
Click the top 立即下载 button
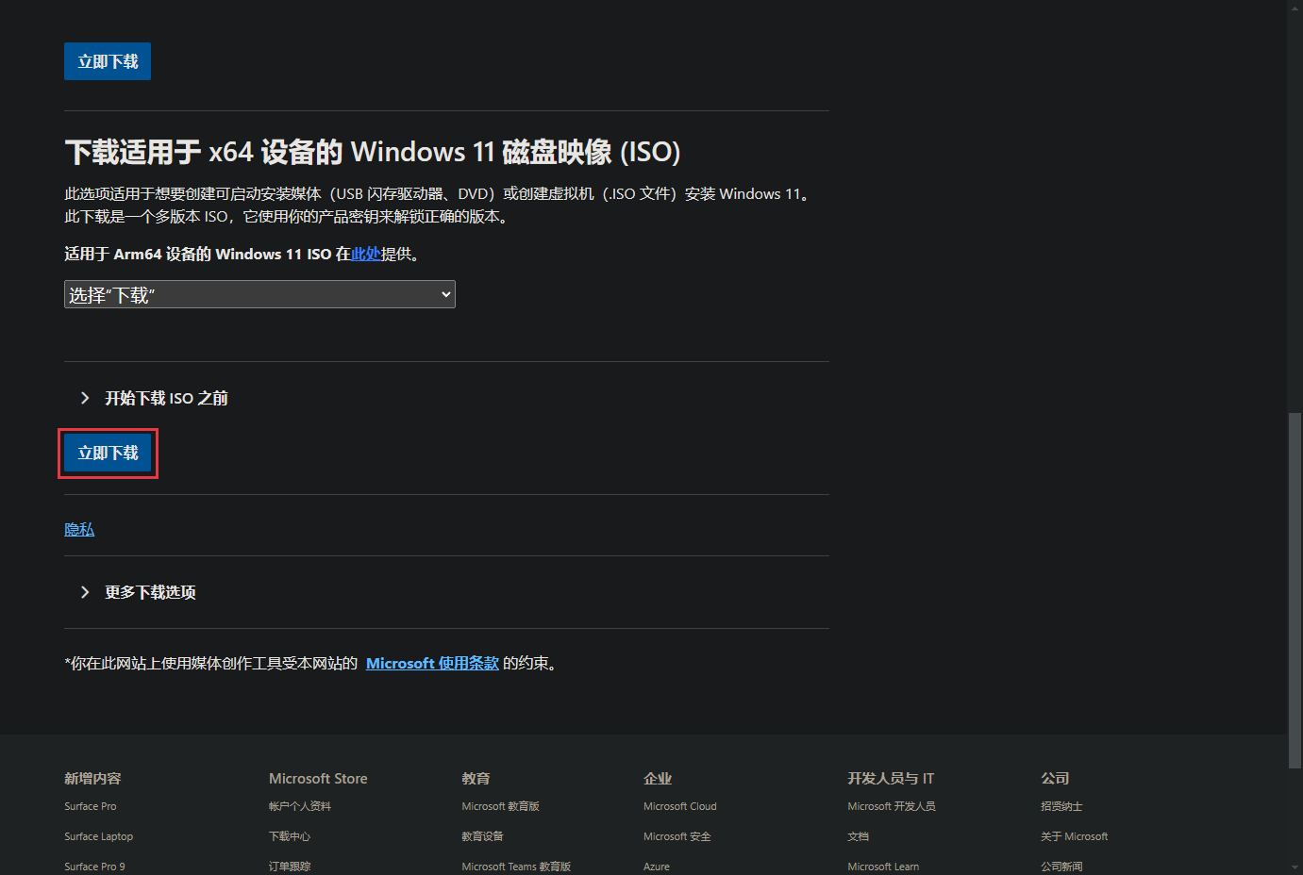pyautogui.click(x=107, y=60)
